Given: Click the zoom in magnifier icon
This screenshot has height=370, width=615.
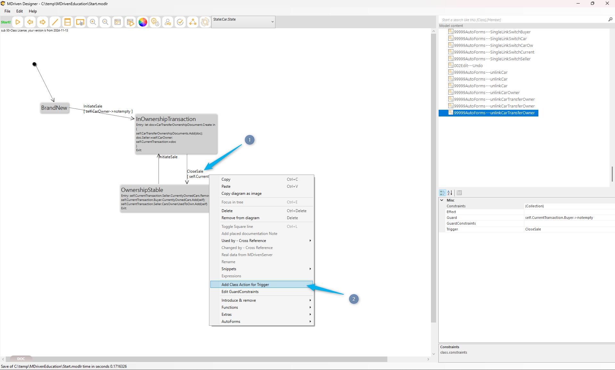Looking at the screenshot, I should [x=93, y=22].
